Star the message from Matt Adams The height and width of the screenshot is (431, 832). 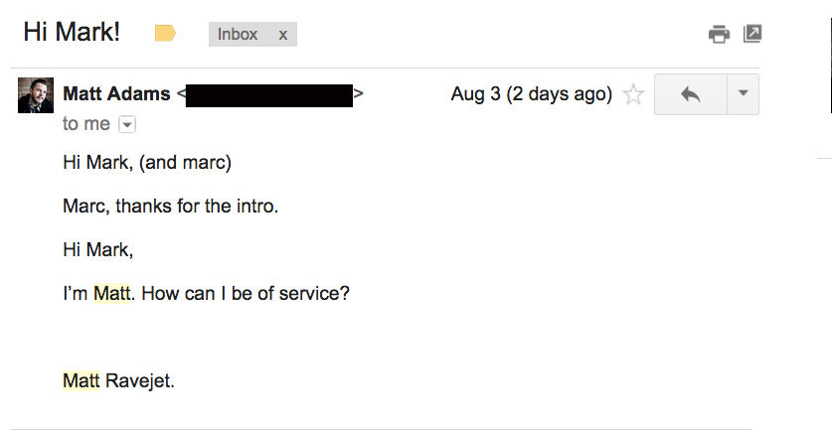point(633,95)
